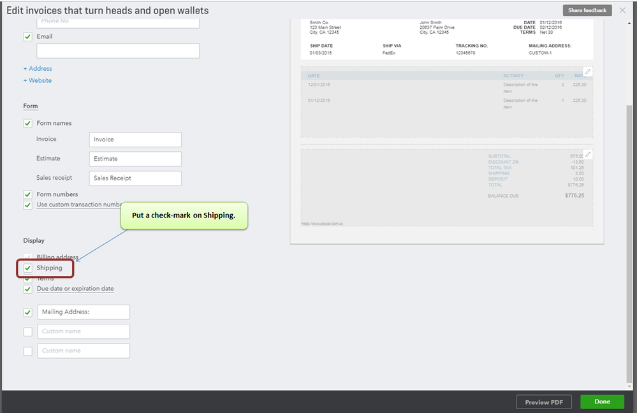Click inside the Invoice form name field

135,139
